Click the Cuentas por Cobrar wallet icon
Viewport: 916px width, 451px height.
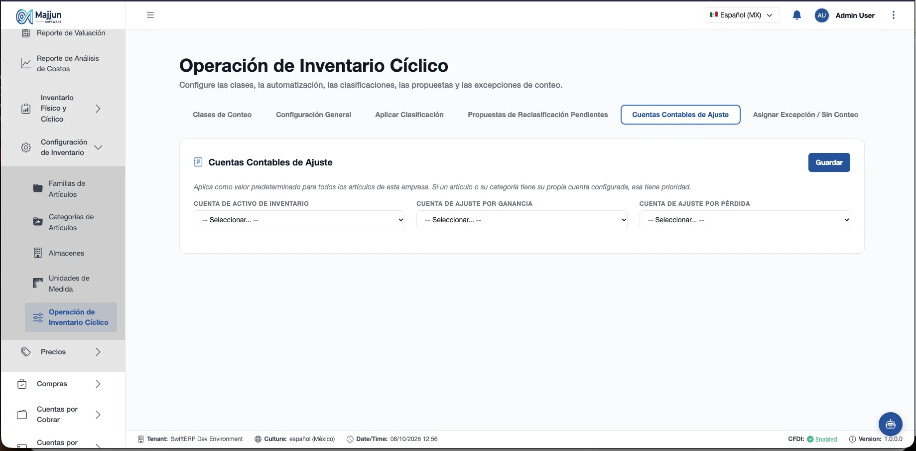tap(22, 415)
